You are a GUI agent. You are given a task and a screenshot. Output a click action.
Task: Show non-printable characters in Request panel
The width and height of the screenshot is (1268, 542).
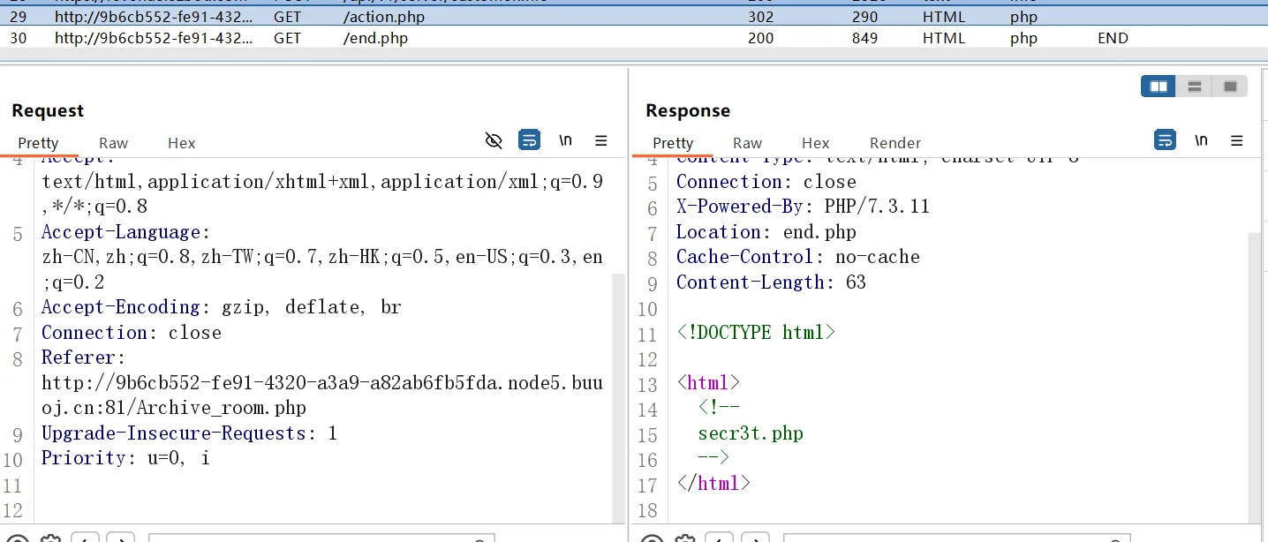[x=565, y=140]
